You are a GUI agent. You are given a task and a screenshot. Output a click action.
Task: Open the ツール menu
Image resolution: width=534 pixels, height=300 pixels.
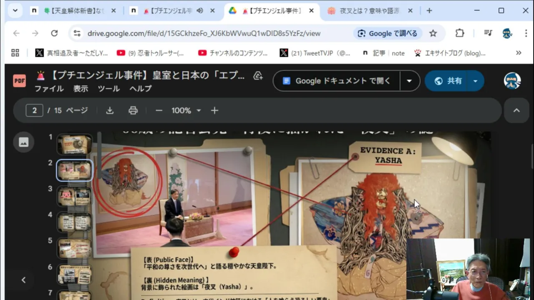(x=108, y=88)
